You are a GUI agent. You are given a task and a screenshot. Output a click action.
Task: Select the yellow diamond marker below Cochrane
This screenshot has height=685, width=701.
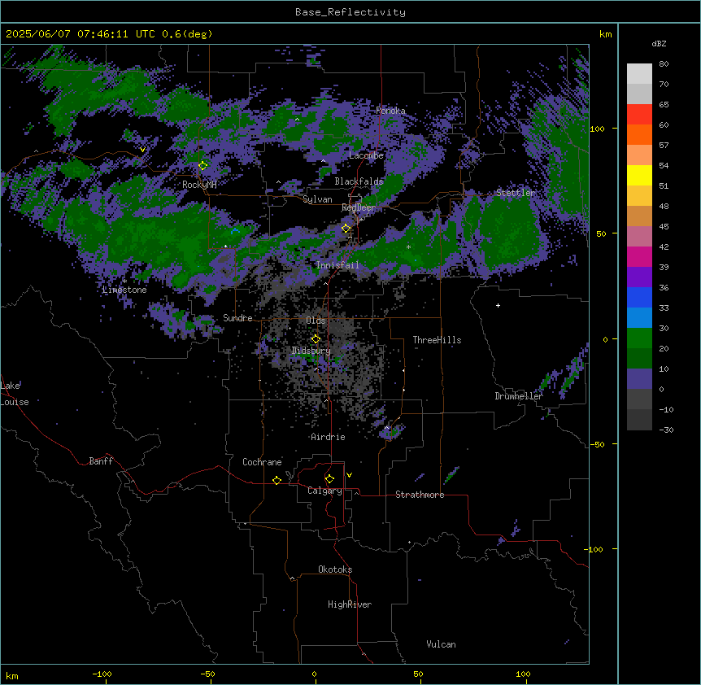276,480
